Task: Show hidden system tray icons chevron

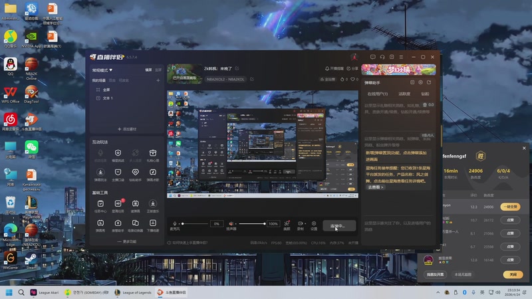Action: pyautogui.click(x=438, y=292)
